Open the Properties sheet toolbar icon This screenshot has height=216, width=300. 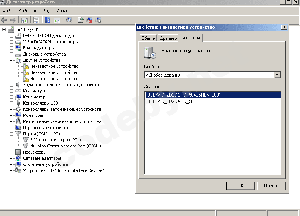point(36,20)
